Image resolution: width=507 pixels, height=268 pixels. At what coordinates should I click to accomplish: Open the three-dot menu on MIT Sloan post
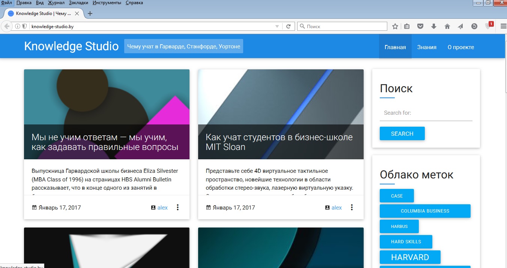point(352,207)
